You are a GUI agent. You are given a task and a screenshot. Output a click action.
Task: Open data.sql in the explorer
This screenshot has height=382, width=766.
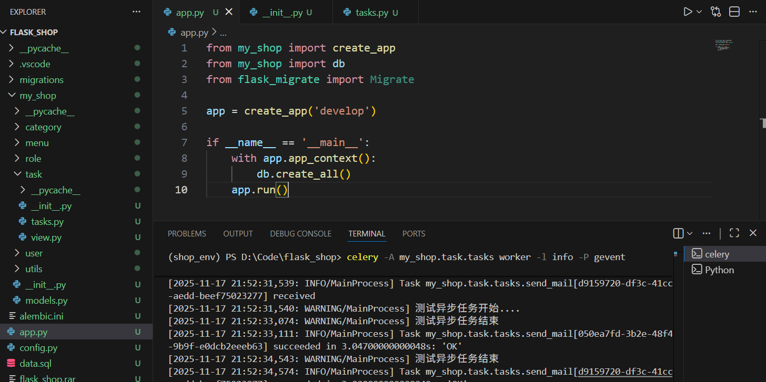click(x=76, y=364)
